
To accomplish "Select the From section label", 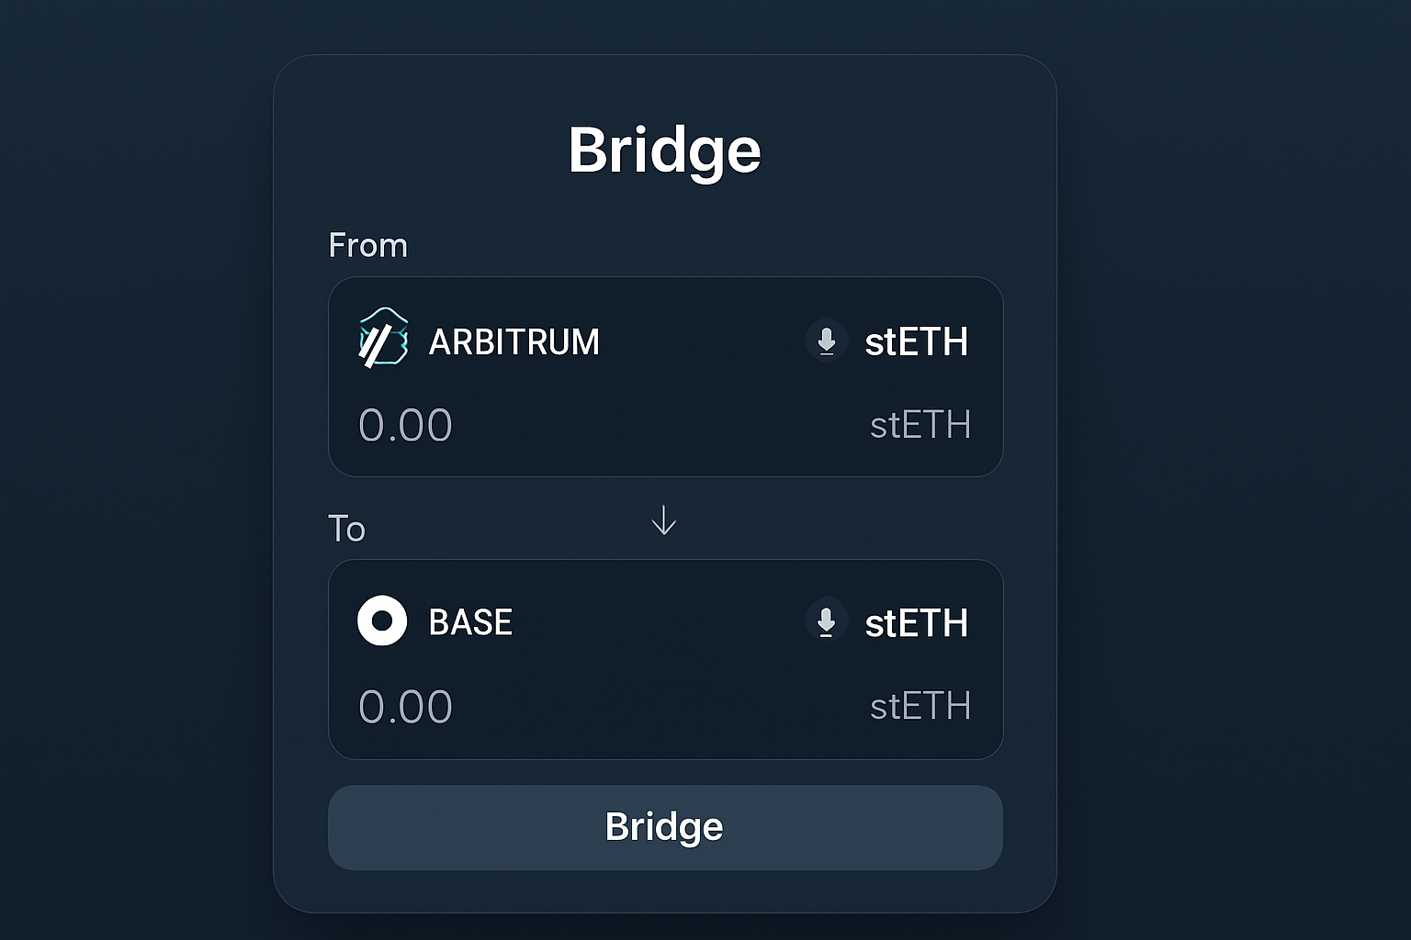I will pos(367,244).
